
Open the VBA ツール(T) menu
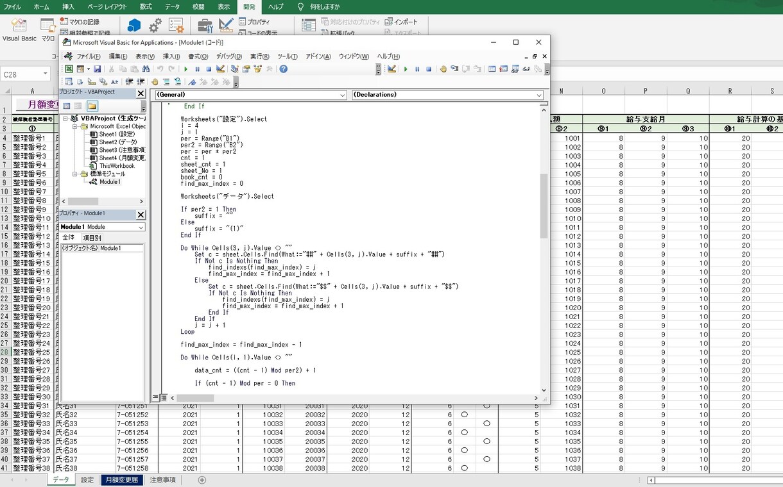(x=288, y=56)
